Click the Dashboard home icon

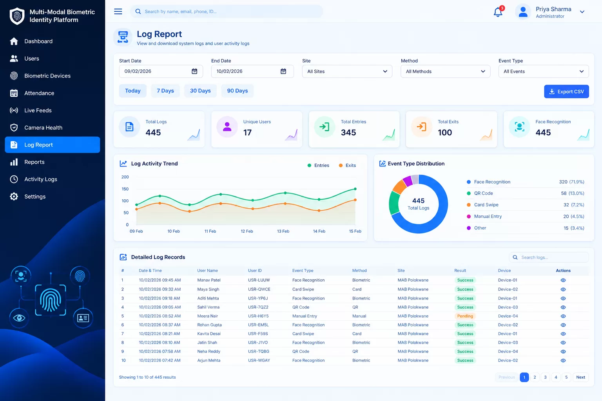[x=14, y=41]
